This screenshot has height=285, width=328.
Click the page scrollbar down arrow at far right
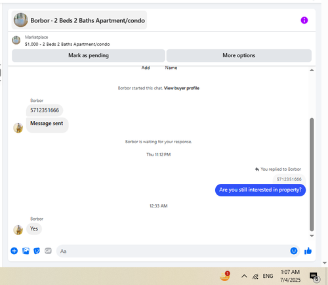tap(325, 263)
